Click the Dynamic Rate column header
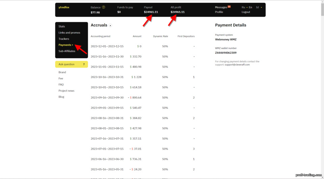This screenshot has height=179, width=324. 161,36
